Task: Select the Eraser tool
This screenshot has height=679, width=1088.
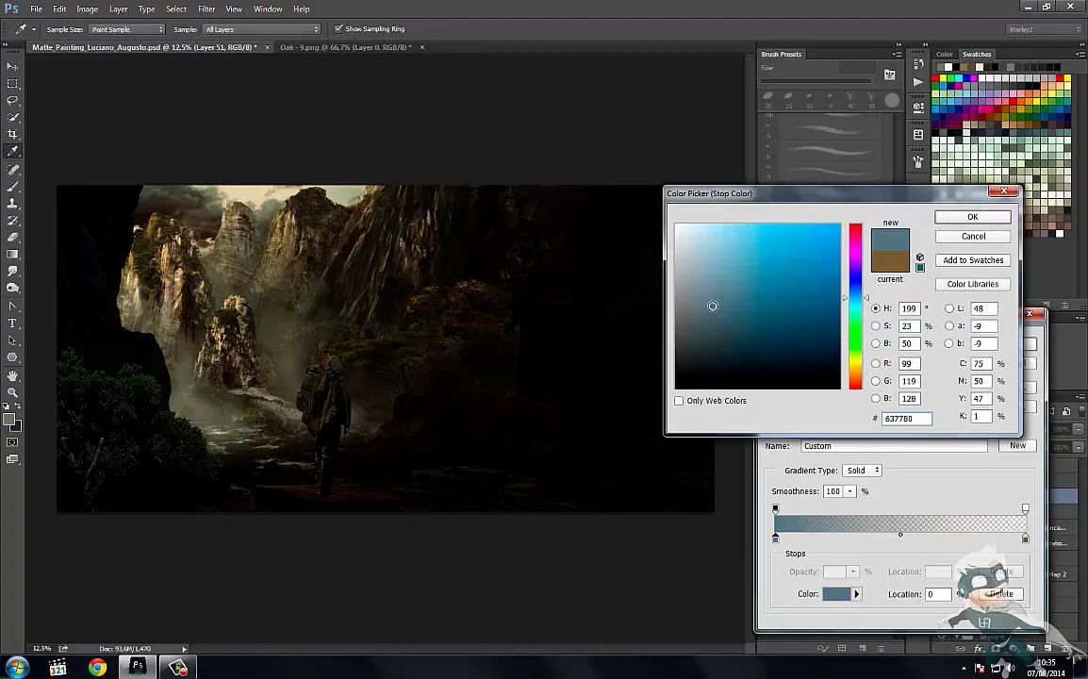Action: point(12,238)
